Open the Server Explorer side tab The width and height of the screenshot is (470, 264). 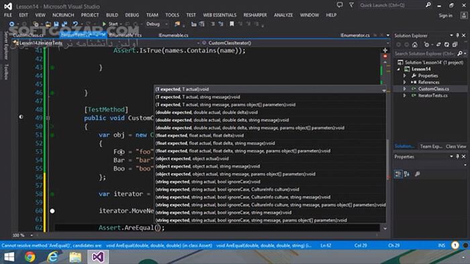[5, 46]
